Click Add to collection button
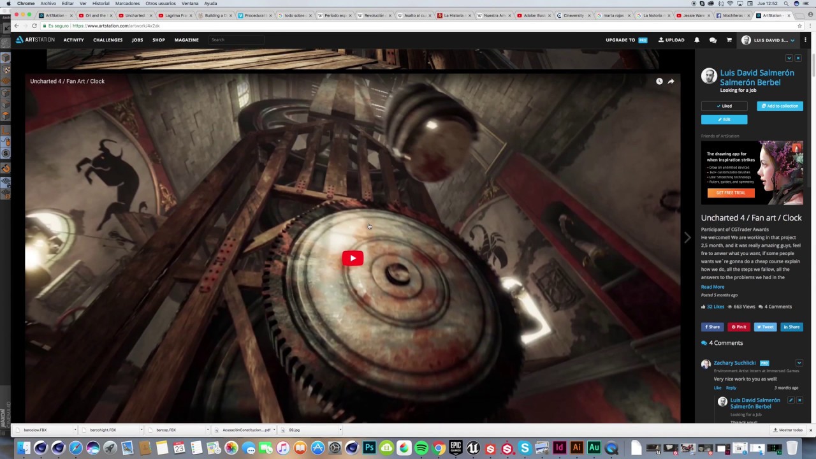 780,106
